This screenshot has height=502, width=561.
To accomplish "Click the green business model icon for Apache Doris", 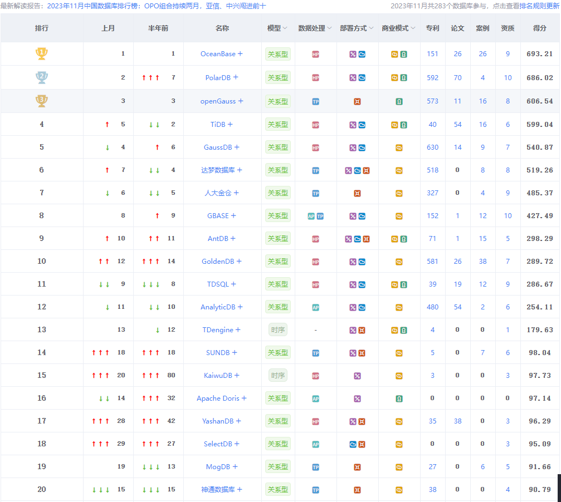I will coord(399,398).
